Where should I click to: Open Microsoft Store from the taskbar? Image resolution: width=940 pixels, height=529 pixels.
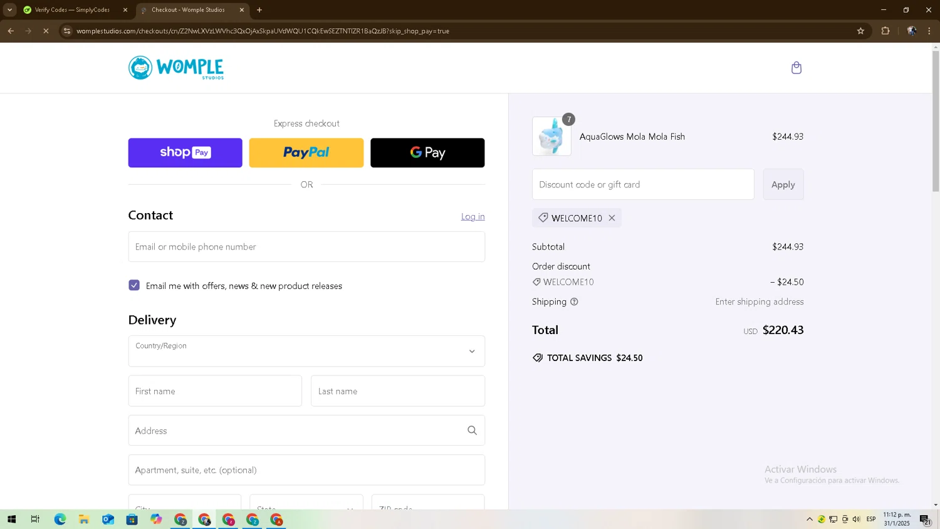[132, 519]
